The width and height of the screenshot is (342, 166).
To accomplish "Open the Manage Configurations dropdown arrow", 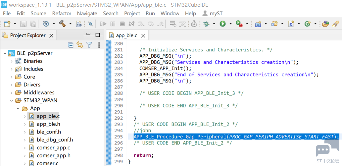I will click(54, 24).
